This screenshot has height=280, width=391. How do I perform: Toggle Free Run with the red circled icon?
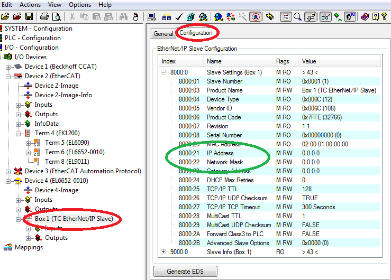click(256, 17)
